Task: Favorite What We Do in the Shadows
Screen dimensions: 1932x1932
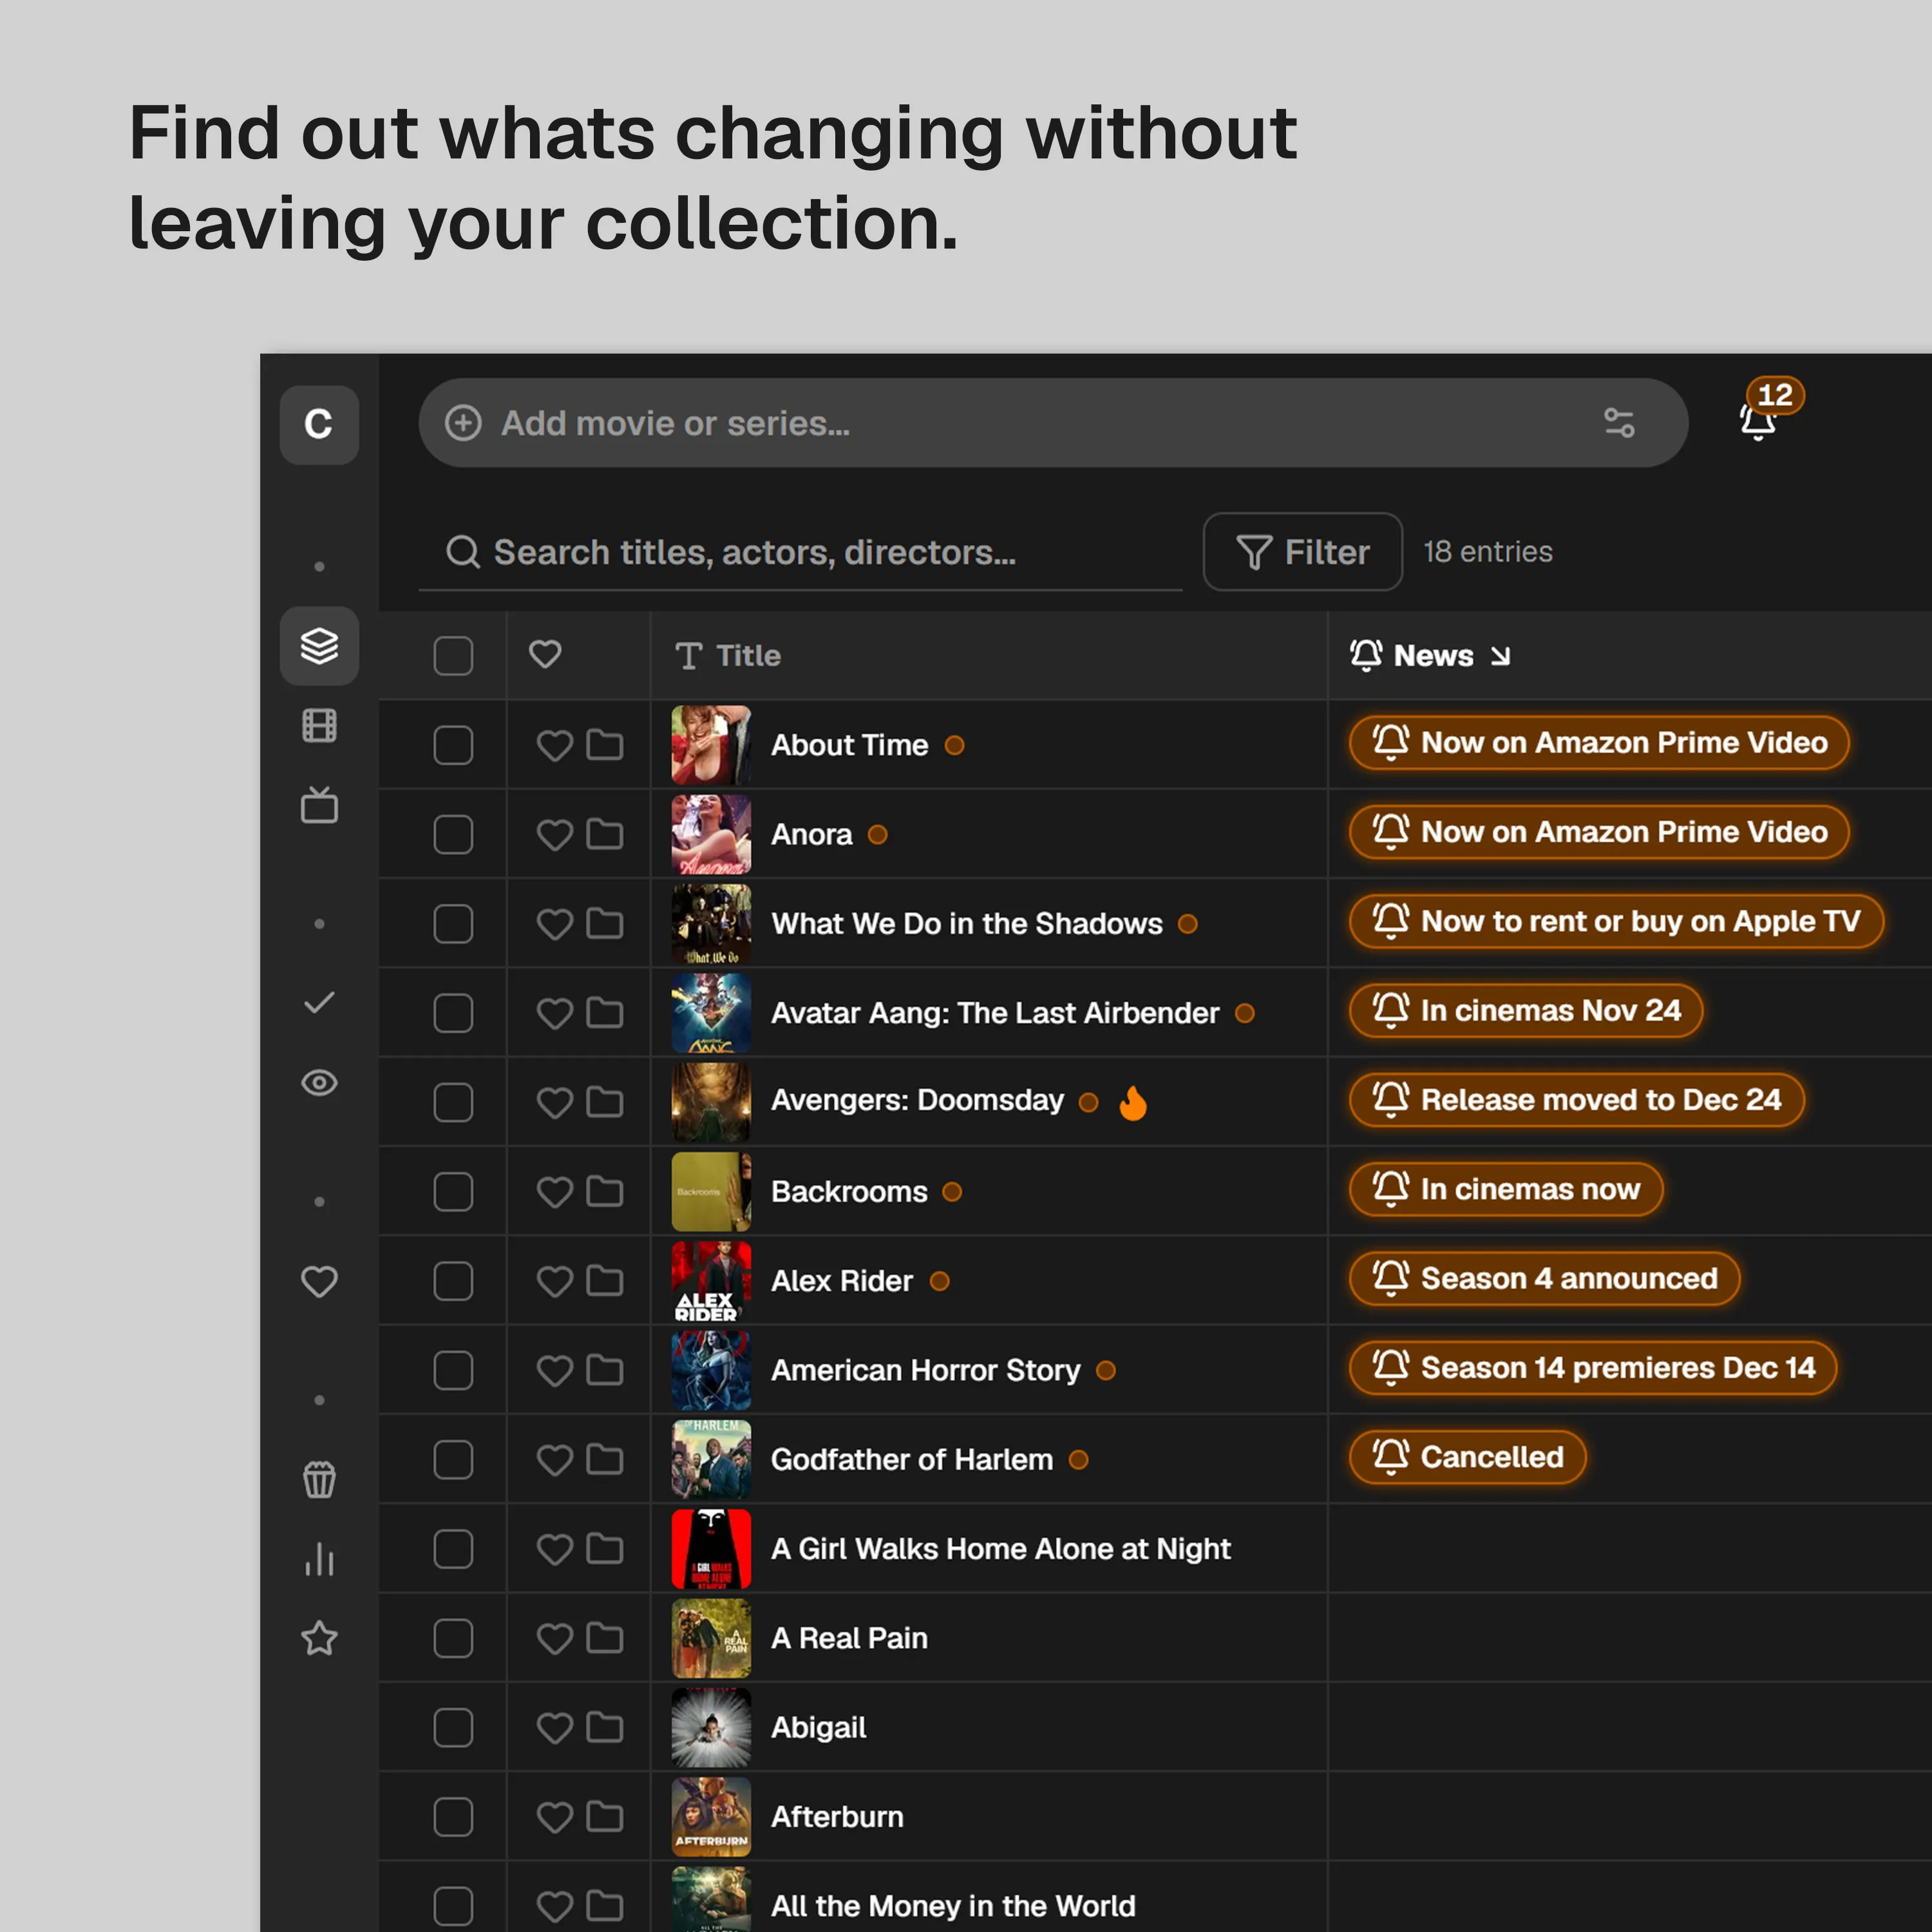Action: 554,924
